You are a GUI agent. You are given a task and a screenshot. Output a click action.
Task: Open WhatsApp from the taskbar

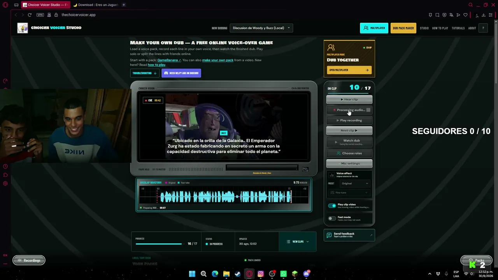[283, 274]
